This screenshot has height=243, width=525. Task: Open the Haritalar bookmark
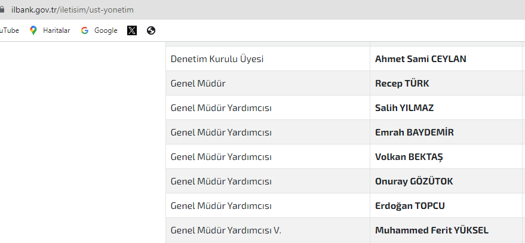(x=56, y=30)
